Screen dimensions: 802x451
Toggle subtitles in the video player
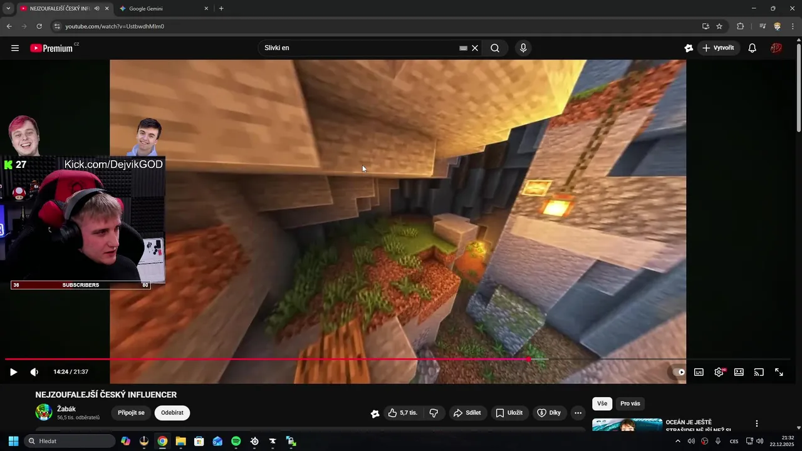[699, 372]
